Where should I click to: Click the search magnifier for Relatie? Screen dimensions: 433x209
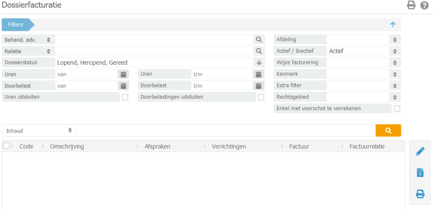(259, 51)
